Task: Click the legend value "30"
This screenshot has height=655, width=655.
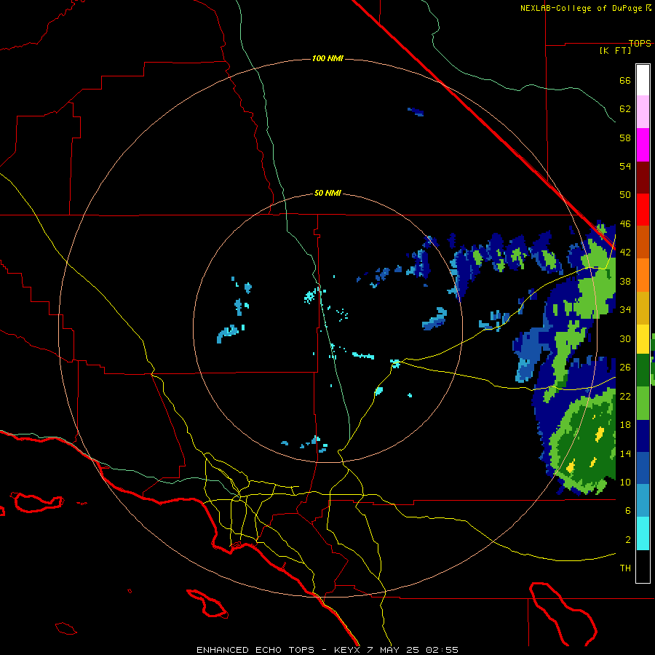Action: (x=625, y=338)
